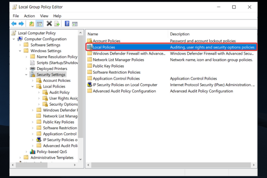Expand the Administrative Templates node

[x=20, y=158]
